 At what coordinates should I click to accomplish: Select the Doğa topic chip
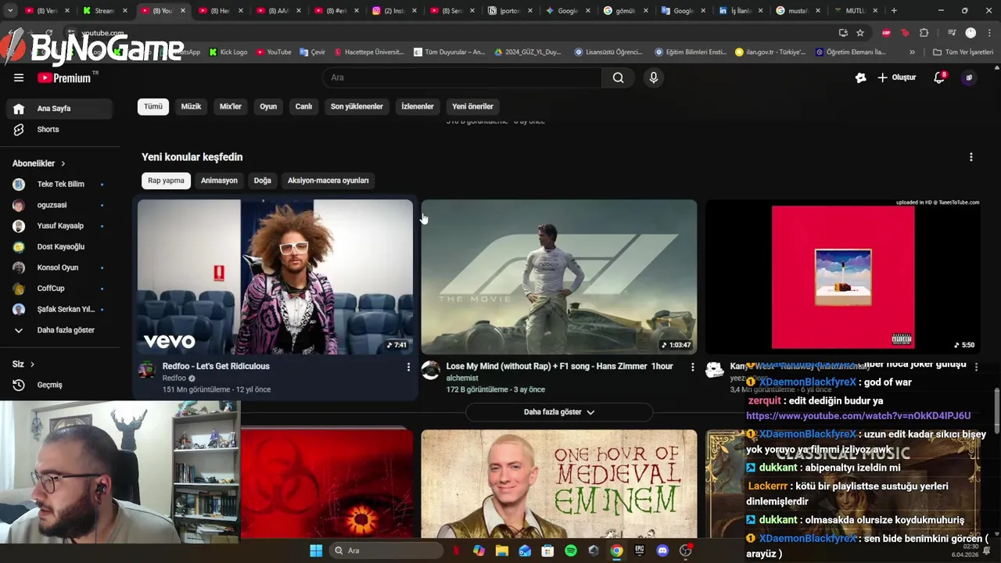[263, 181]
